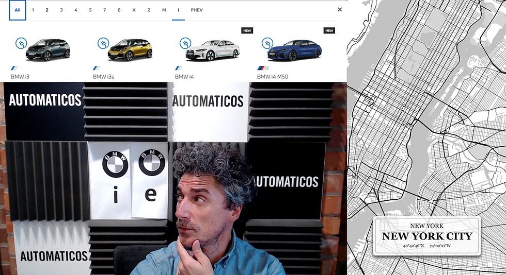Click the M stripe badge under i4 M50
506x275 pixels.
[263, 68]
